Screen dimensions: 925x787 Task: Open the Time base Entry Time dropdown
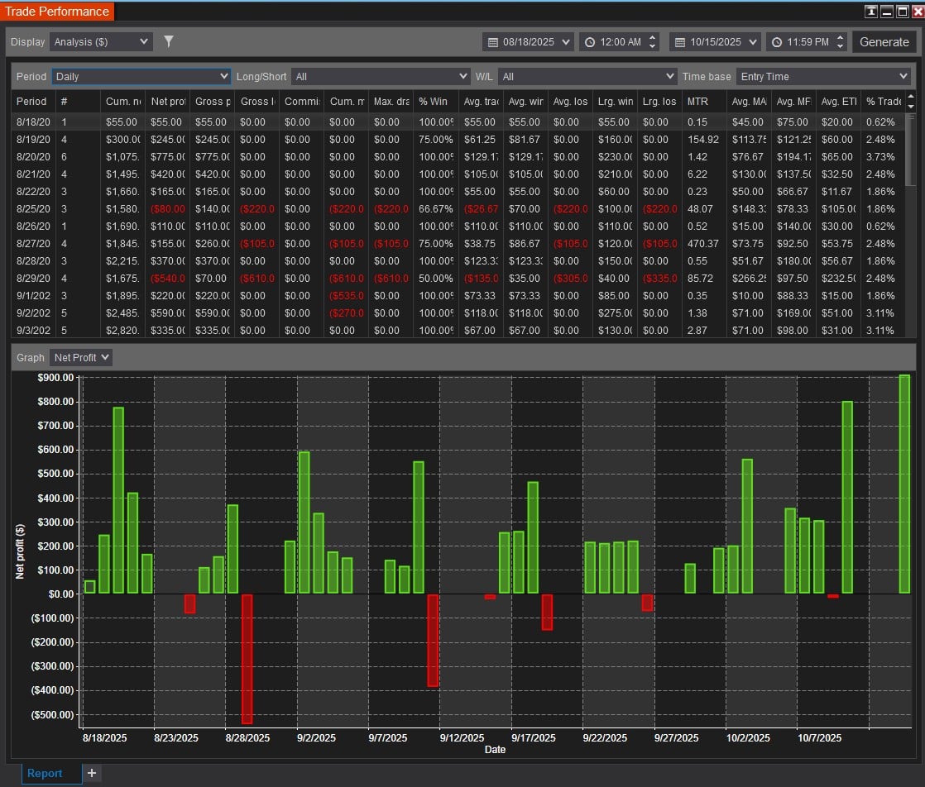[822, 76]
